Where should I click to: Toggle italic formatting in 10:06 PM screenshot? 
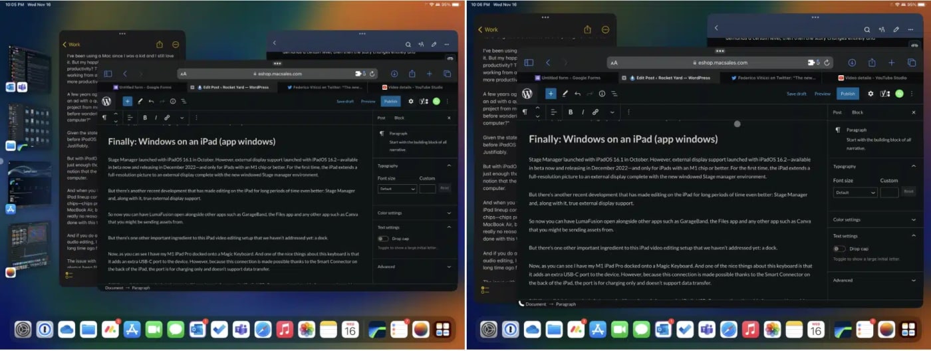583,112
